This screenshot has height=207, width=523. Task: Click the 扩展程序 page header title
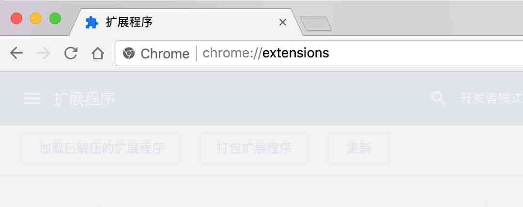coord(85,99)
